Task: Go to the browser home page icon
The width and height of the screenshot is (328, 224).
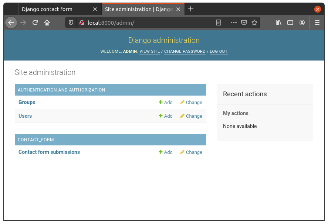Action: (47, 23)
